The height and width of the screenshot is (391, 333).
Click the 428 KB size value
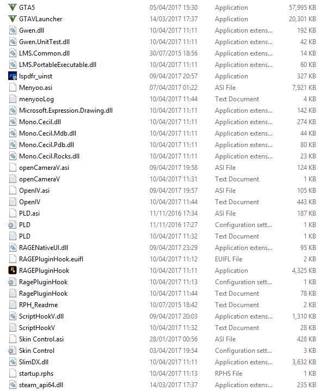point(306,339)
